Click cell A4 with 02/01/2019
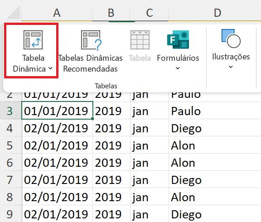The width and height of the screenshot is (261, 222). [57, 128]
